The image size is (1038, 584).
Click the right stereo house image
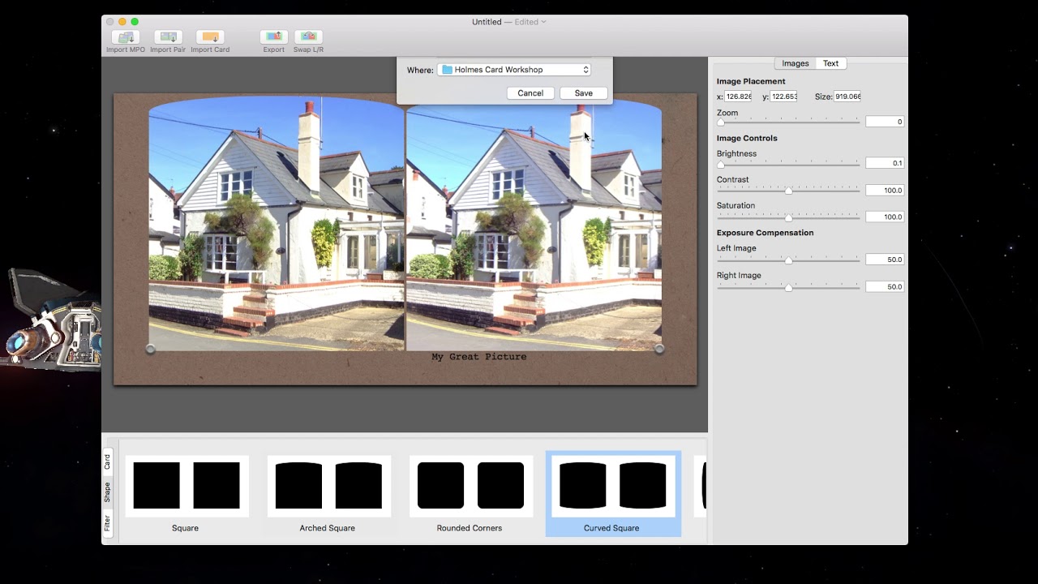[534, 225]
